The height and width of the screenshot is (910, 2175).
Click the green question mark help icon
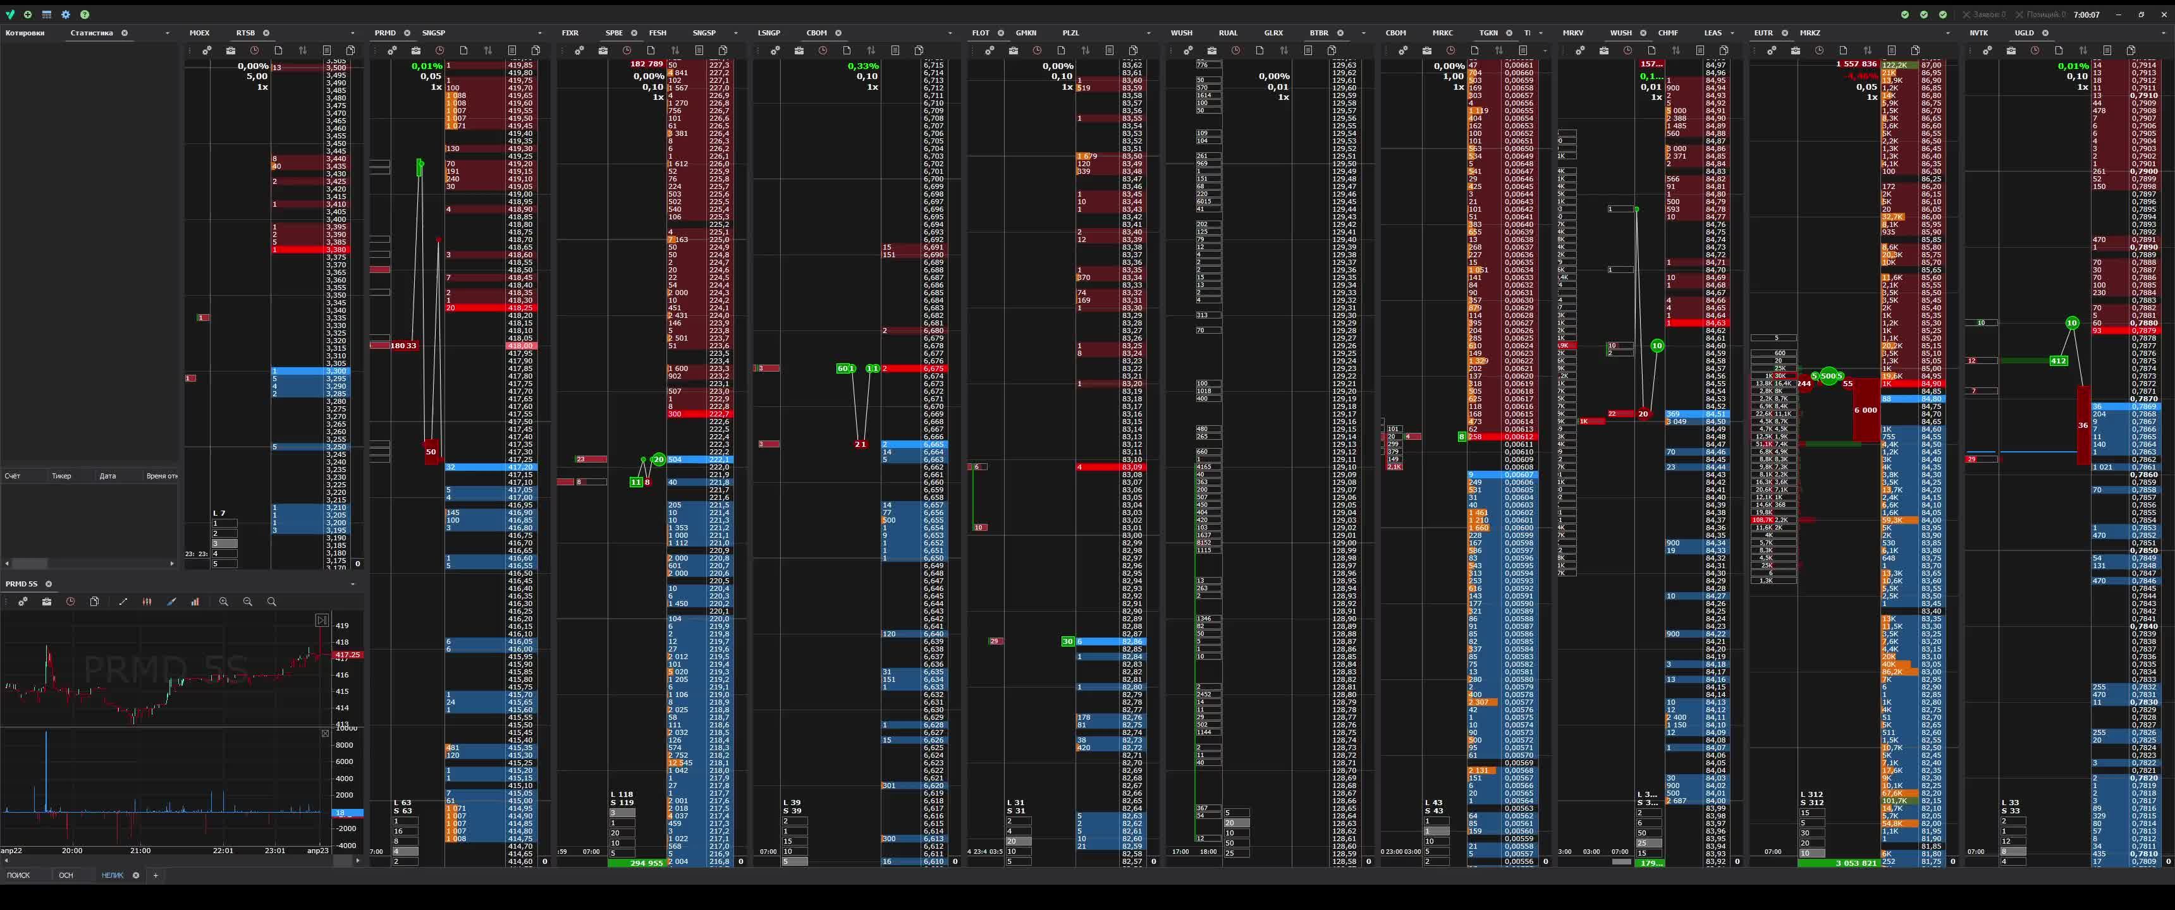(x=85, y=15)
